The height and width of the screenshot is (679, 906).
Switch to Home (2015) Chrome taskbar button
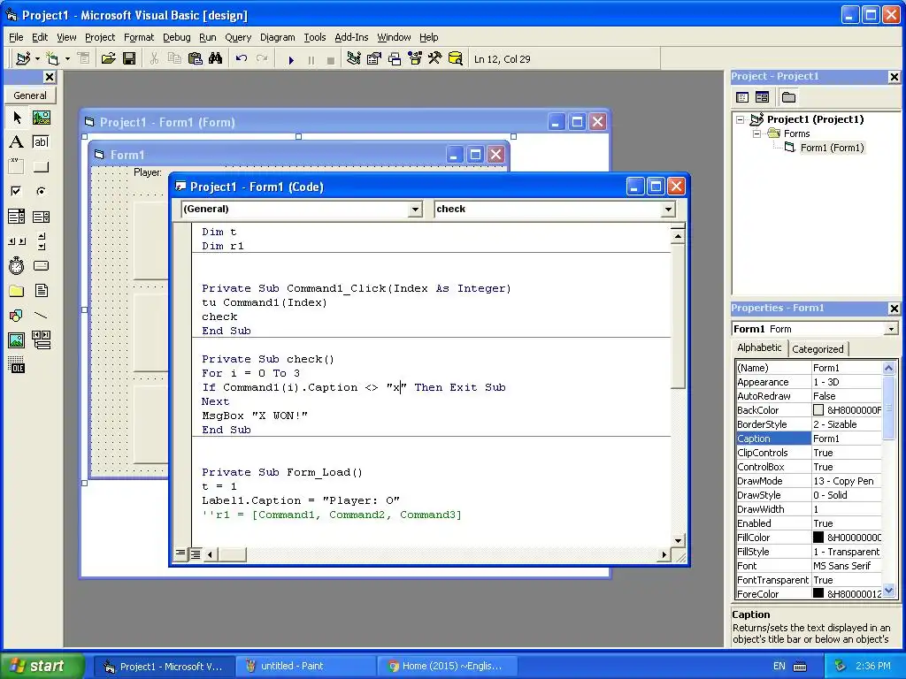446,667
